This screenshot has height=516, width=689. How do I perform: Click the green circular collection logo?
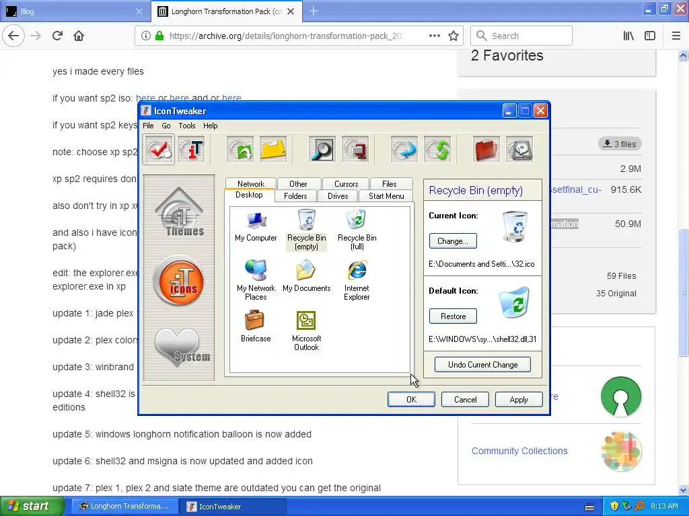coord(621,396)
